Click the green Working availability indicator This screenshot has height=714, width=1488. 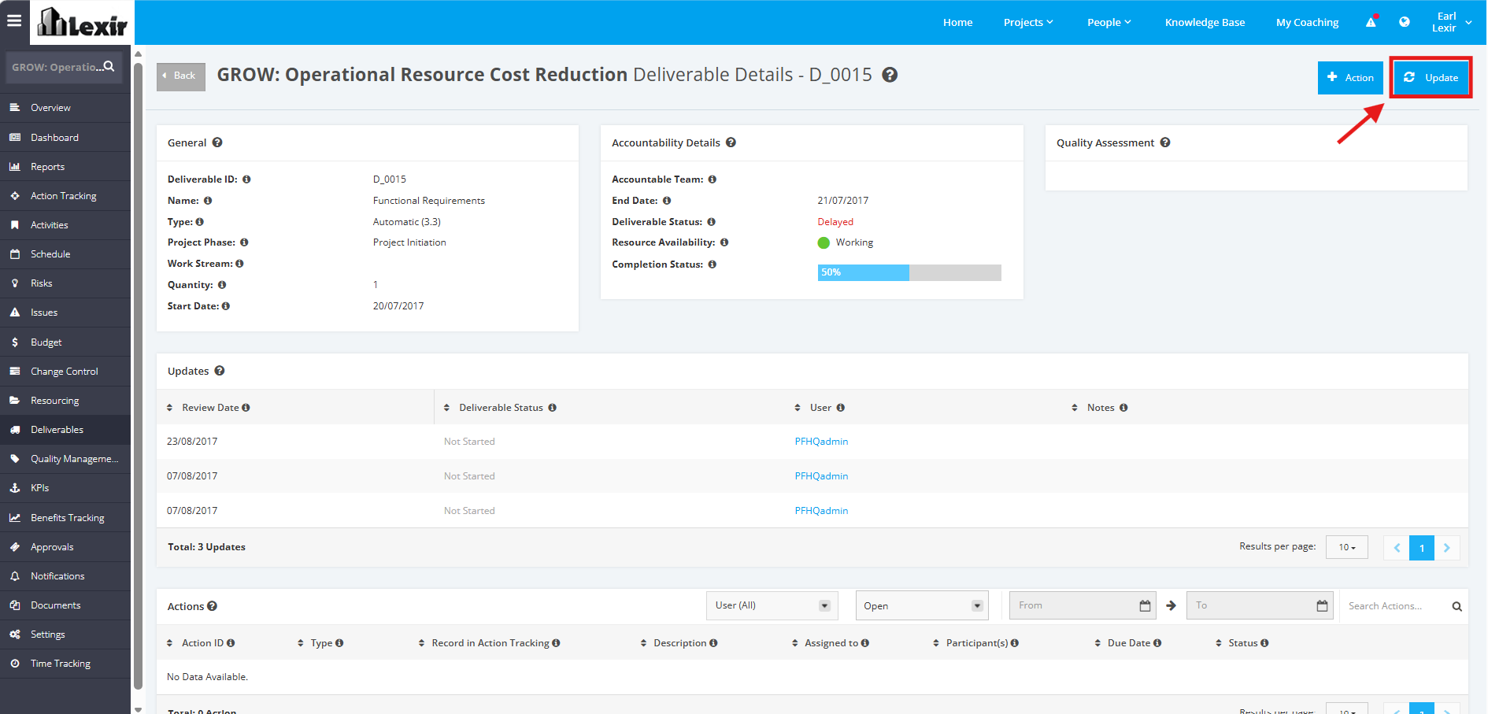[824, 242]
